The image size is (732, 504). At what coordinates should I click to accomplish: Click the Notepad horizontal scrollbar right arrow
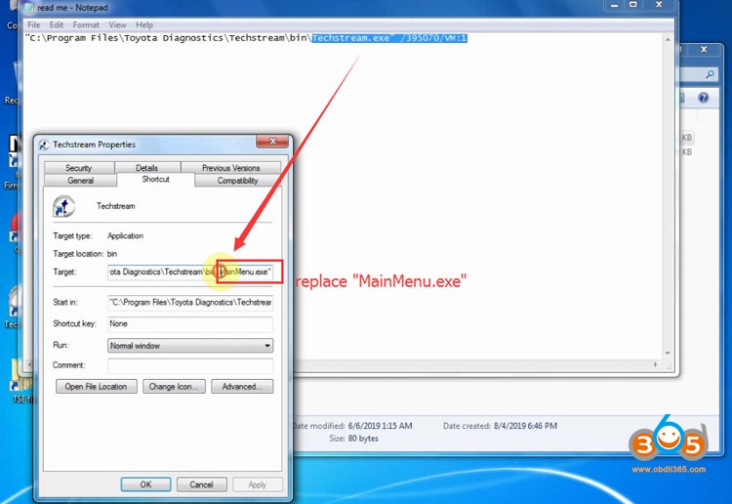(x=656, y=364)
